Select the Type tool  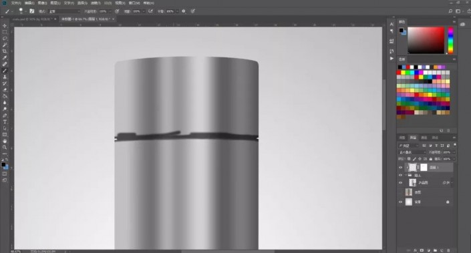click(x=5, y=122)
